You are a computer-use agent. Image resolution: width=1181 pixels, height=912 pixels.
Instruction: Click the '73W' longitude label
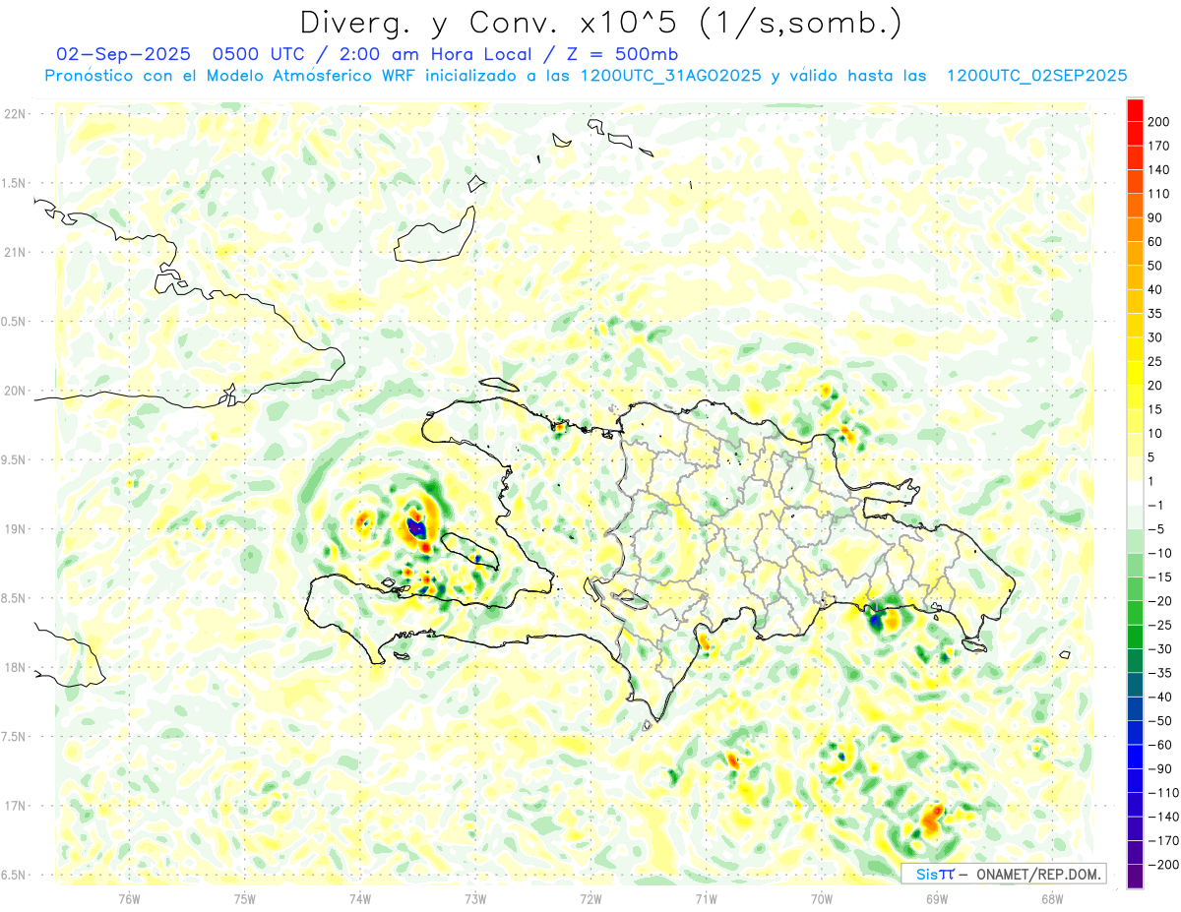point(475,899)
